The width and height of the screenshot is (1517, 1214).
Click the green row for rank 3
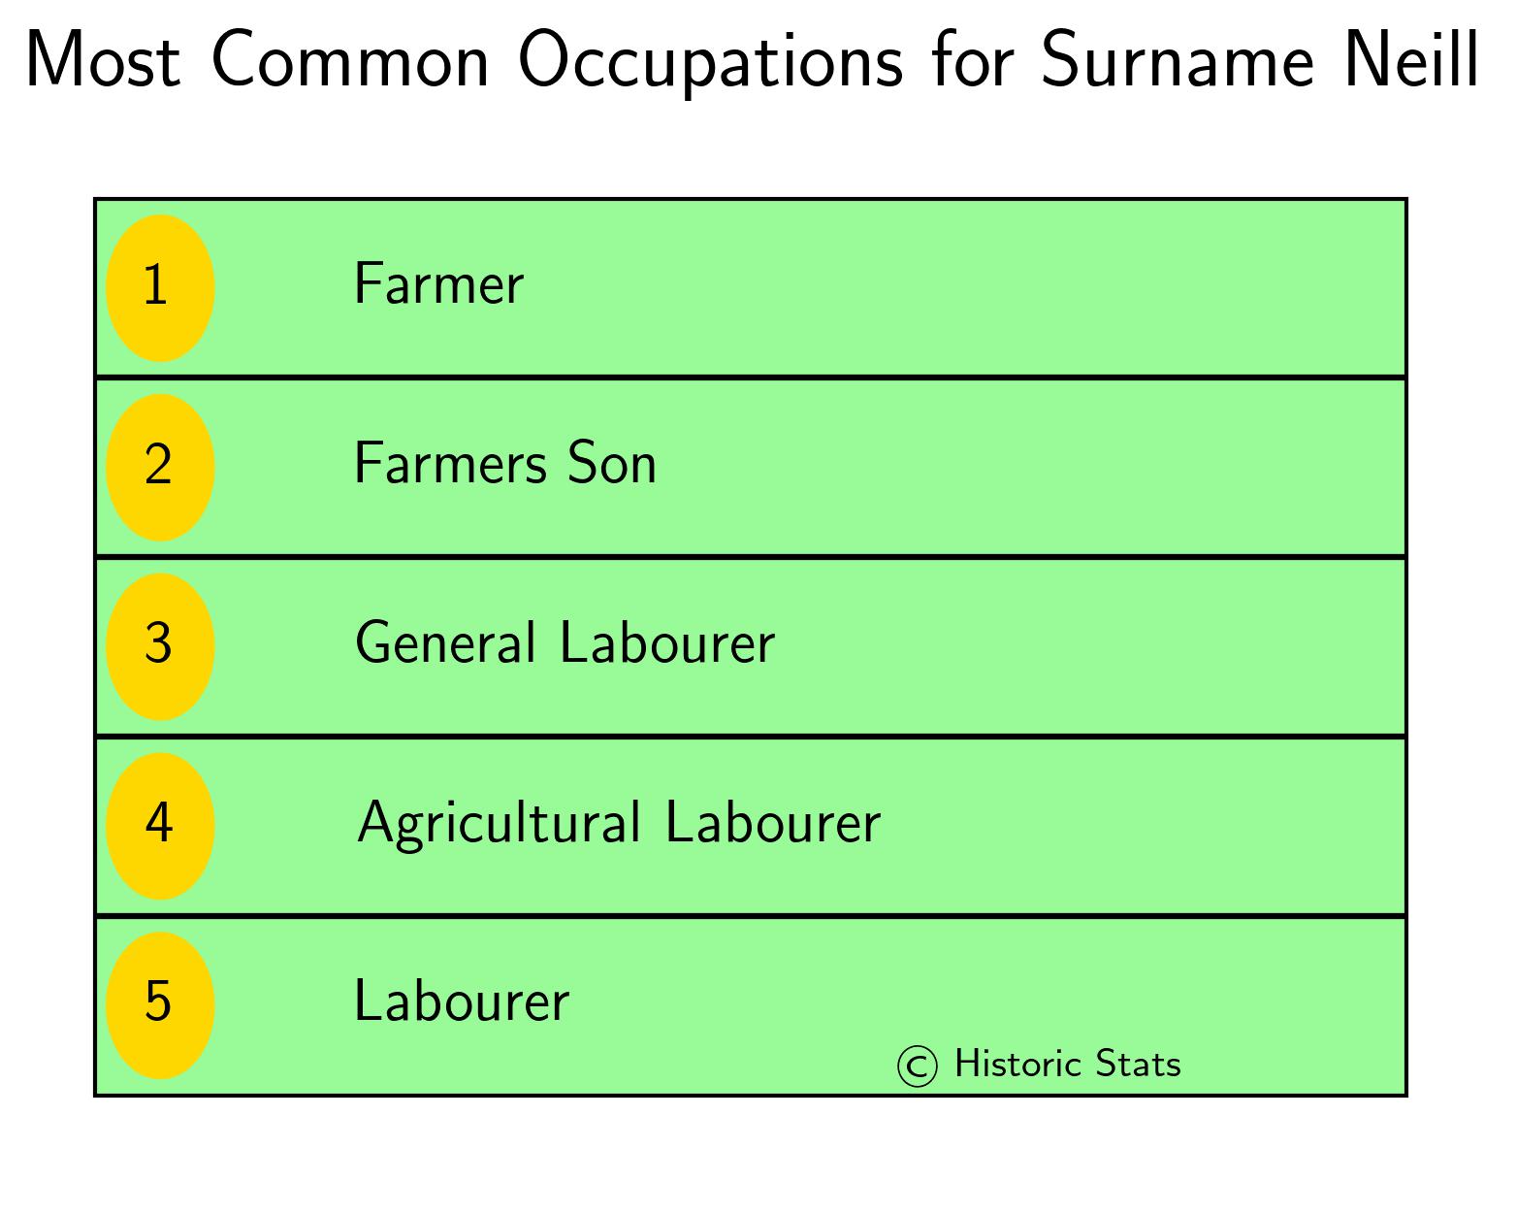(x=751, y=647)
